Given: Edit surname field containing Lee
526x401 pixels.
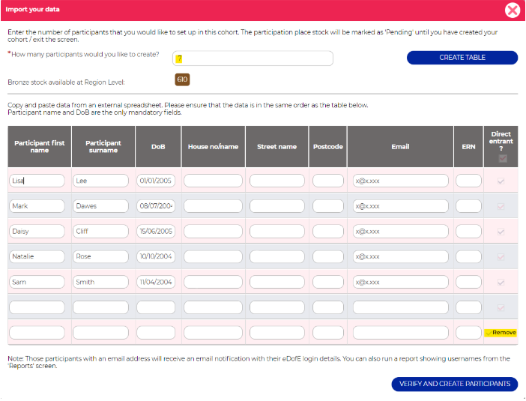Looking at the screenshot, I should (100, 181).
